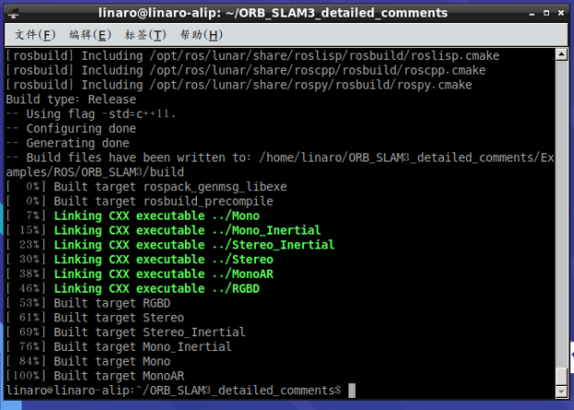Click 'Built target rospack_genmsg_libexe' line
The height and width of the screenshot is (410, 574).
click(146, 187)
